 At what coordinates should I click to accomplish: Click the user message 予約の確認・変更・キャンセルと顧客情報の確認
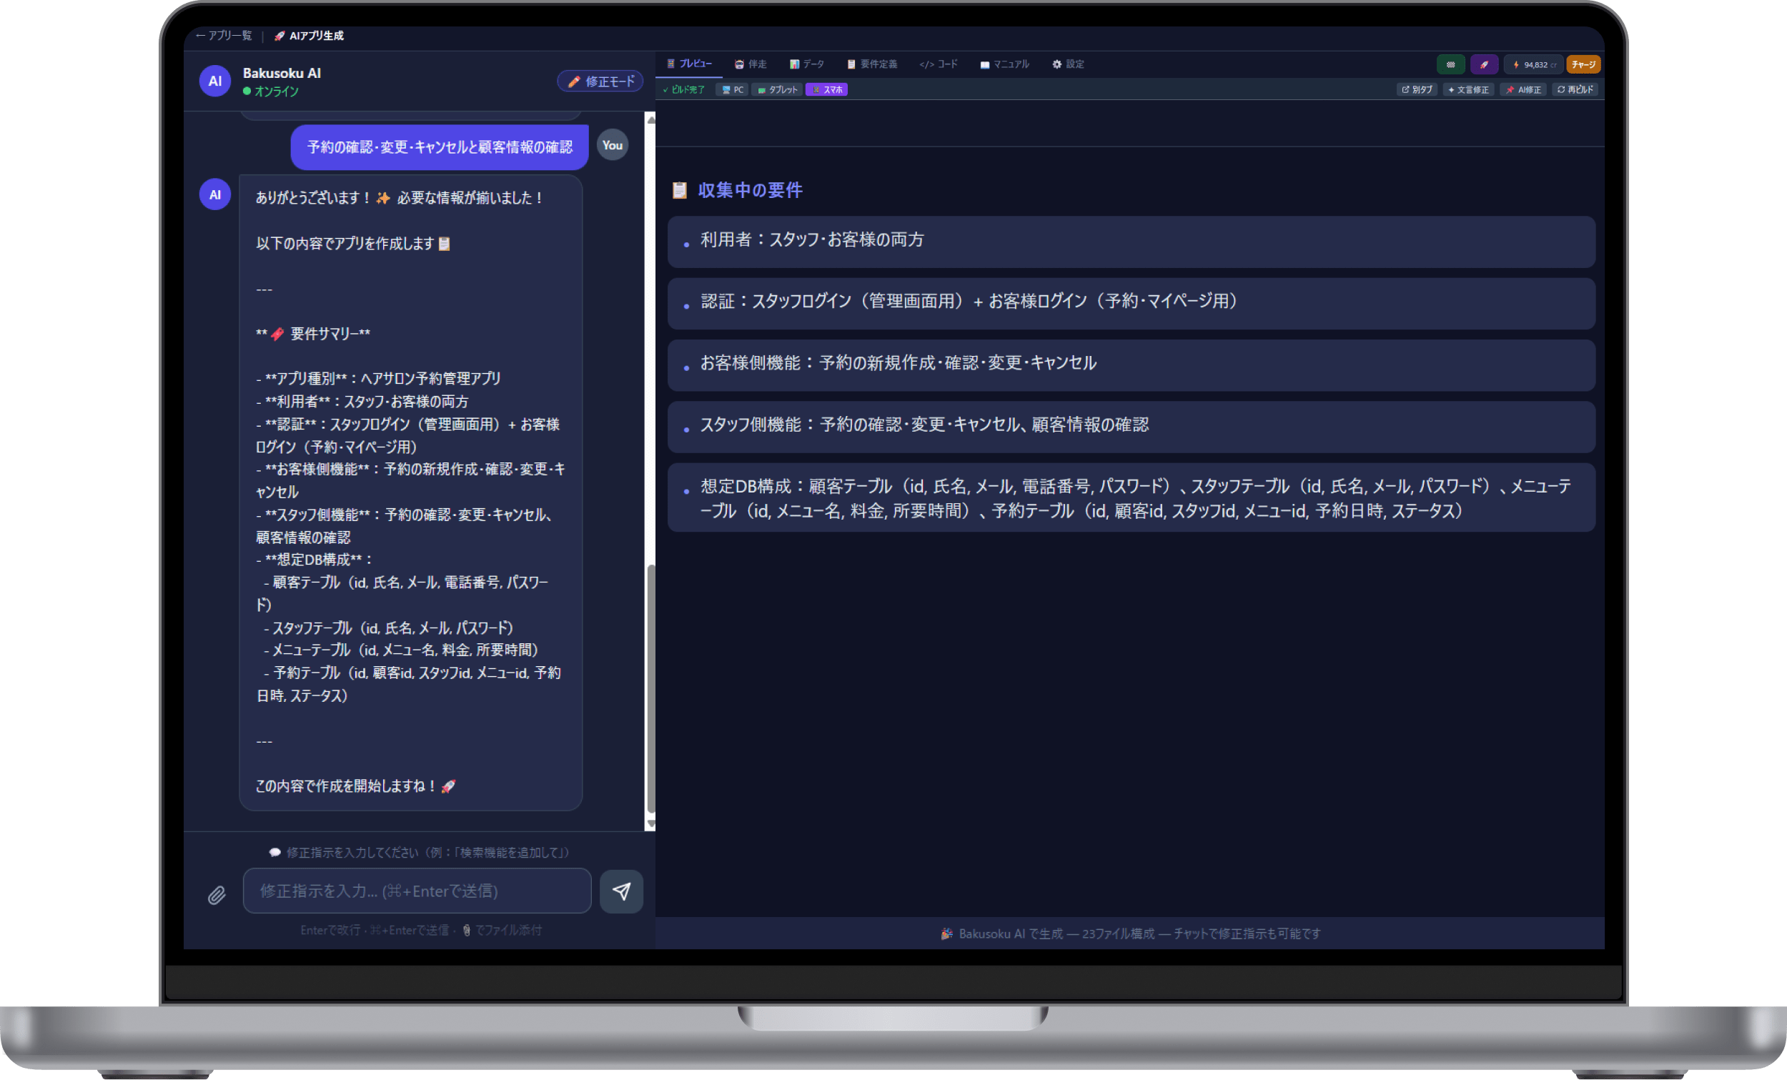(440, 147)
